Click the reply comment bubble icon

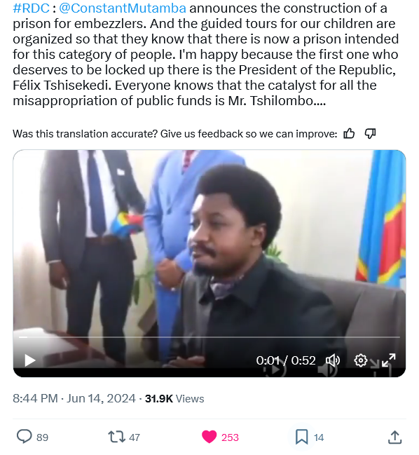click(x=24, y=437)
